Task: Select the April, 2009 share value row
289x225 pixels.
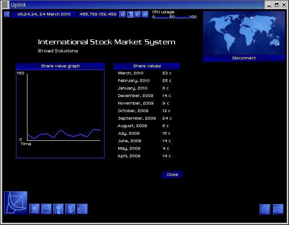Action: [x=144, y=156]
